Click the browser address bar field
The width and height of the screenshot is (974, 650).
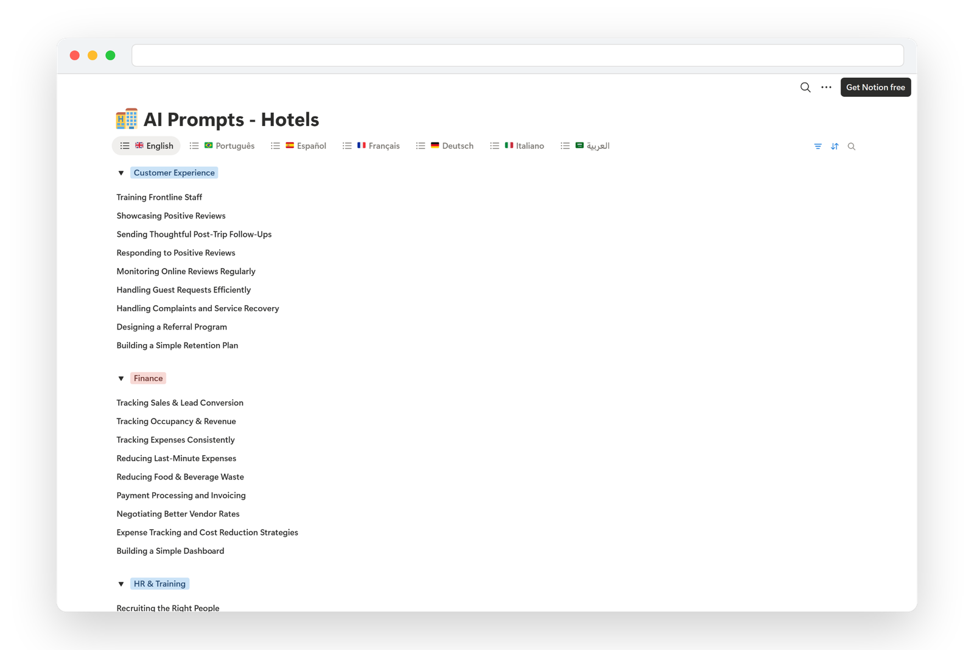tap(517, 55)
